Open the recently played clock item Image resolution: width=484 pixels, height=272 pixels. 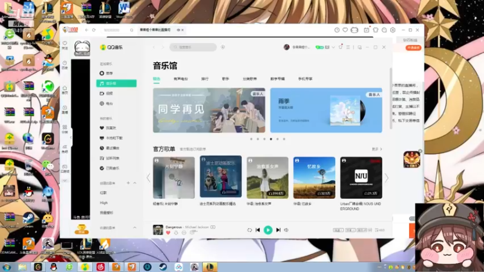(110, 148)
